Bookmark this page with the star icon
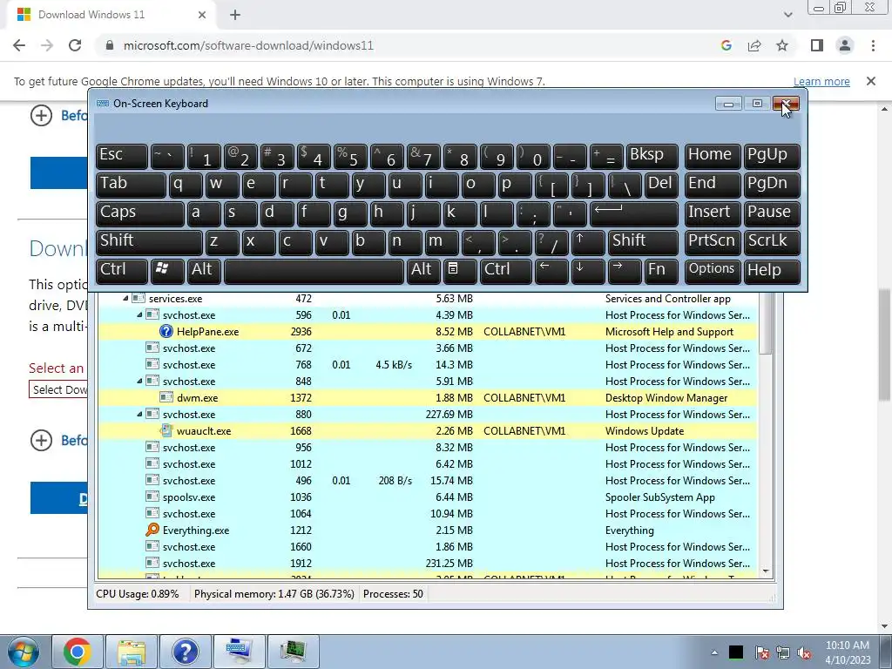Viewport: 892px width, 669px height. click(782, 45)
